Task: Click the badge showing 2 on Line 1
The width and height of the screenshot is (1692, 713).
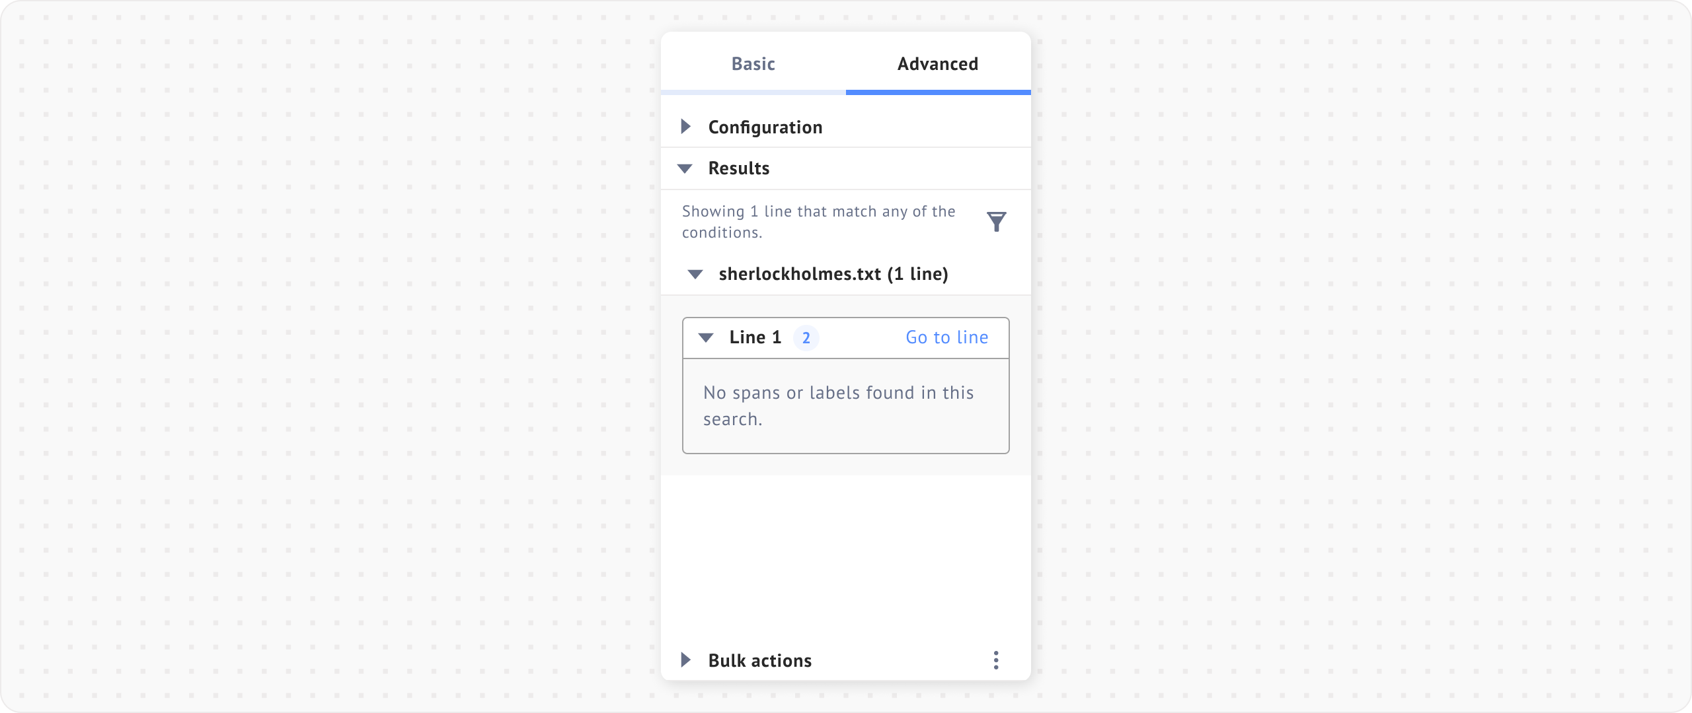Action: pos(806,338)
